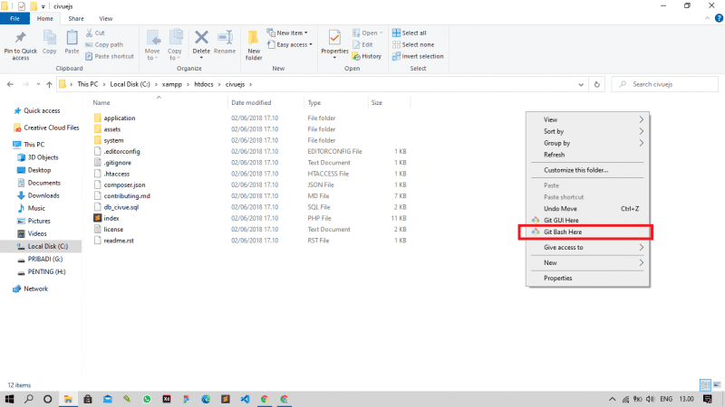Expand the New item dropdown
725x407 pixels.
292,33
